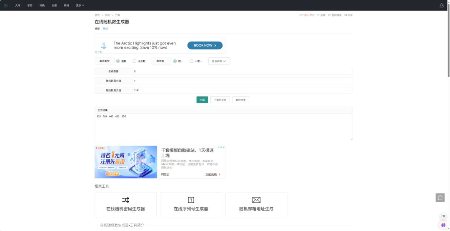This screenshot has width=450, height=231.
Task: Open the 更多 navbar dropdown
Action: coord(80,5)
